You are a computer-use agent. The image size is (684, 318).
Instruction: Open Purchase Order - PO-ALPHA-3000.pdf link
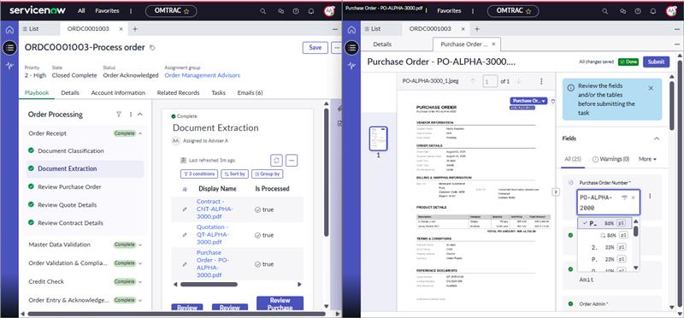pos(213,264)
